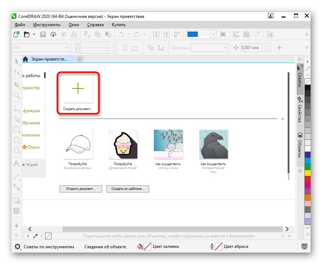Open the Publish to PDF function
The image size is (322, 264).
tap(177, 34)
